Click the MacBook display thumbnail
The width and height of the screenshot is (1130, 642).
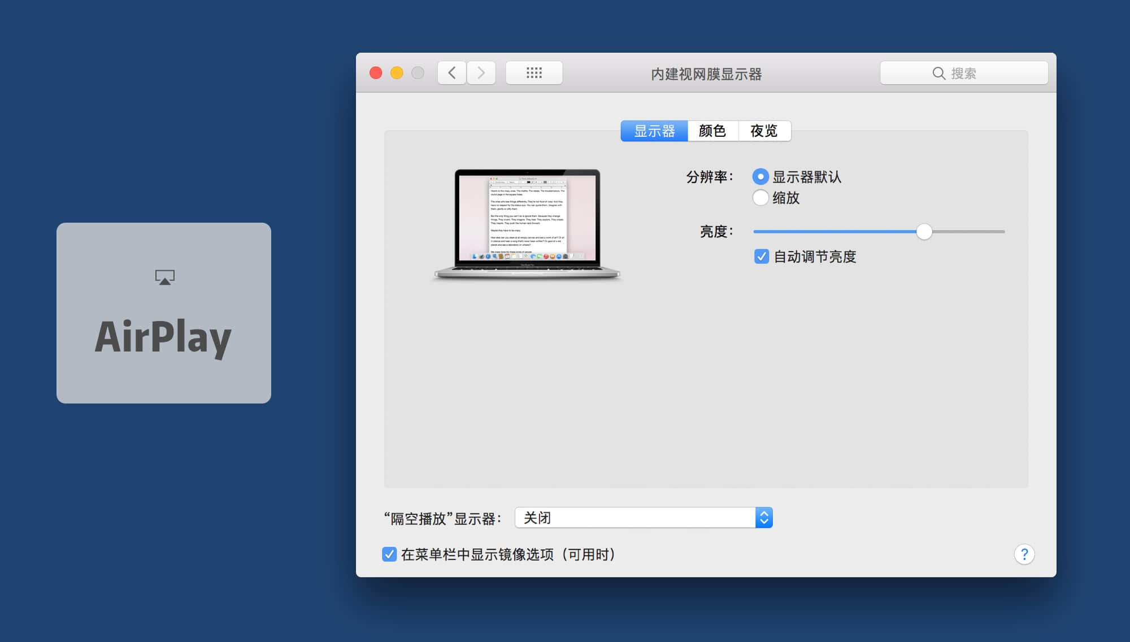527,223
